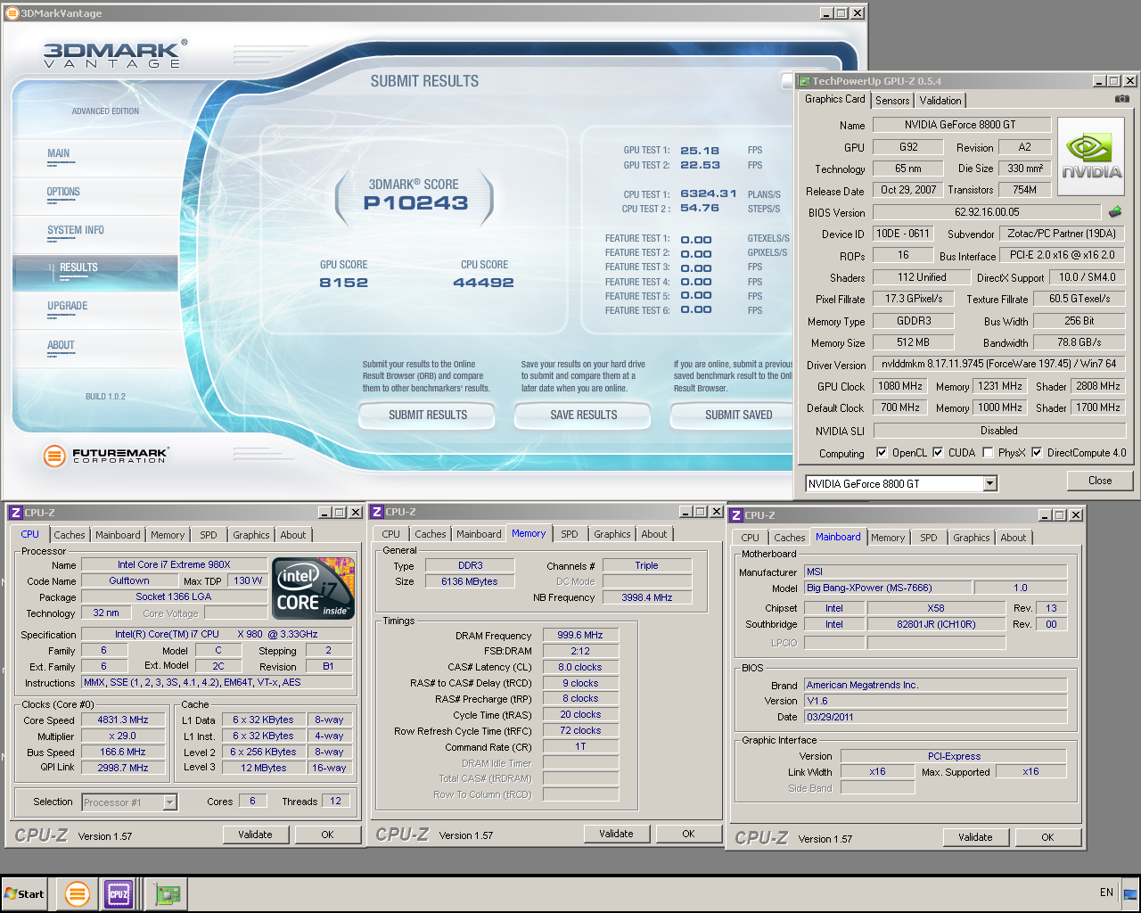Click the Driver Version field in GPU-Z
This screenshot has height=913, width=1141.
coord(999,364)
